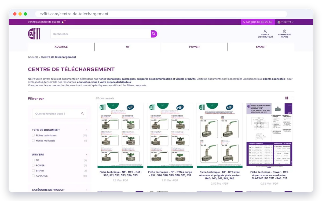This screenshot has height=201, width=322.
Task: Collapse Catégorie de produit section
Action: tap(86, 190)
